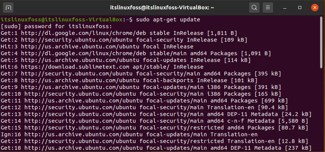Click the sudo password prompt line
The height and width of the screenshot is (152, 325).
point(56,27)
